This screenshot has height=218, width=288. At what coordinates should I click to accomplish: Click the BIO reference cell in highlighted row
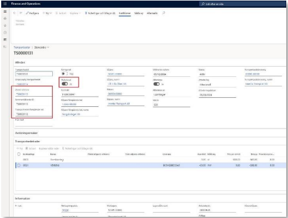(x=172, y=165)
